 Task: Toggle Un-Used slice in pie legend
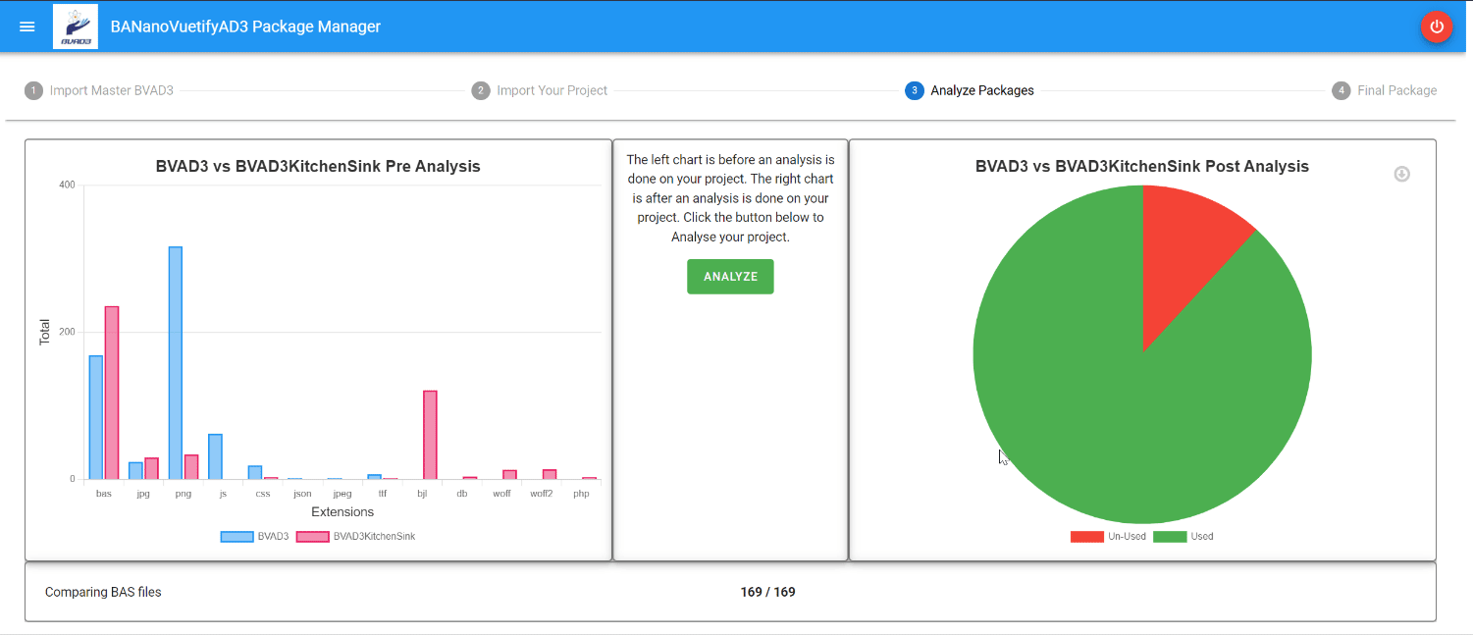[1108, 537]
